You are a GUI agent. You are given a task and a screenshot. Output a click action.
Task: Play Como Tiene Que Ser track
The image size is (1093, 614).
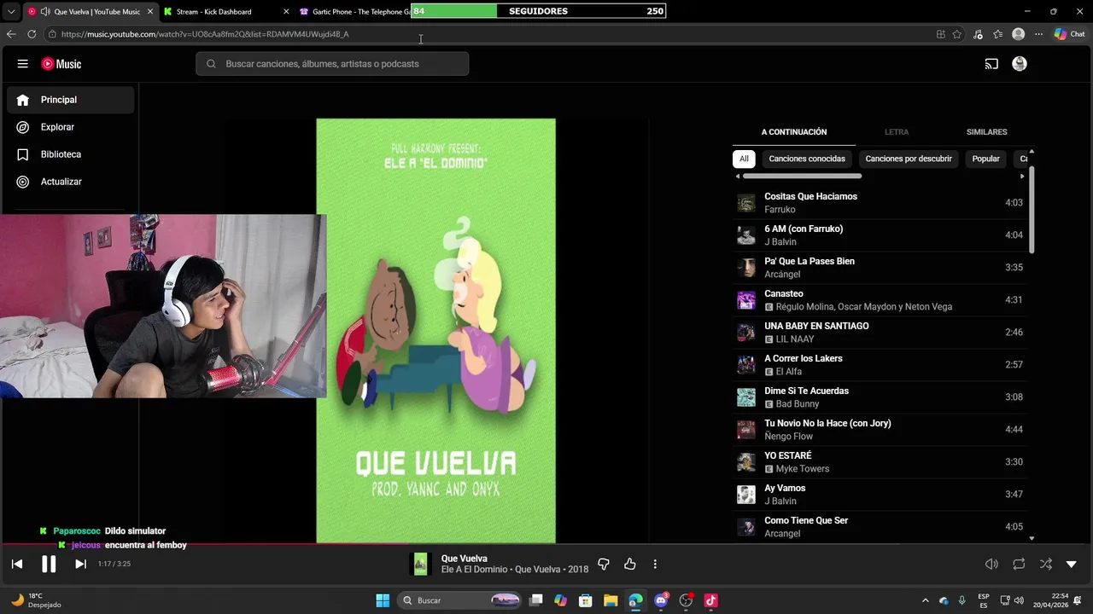[880, 527]
